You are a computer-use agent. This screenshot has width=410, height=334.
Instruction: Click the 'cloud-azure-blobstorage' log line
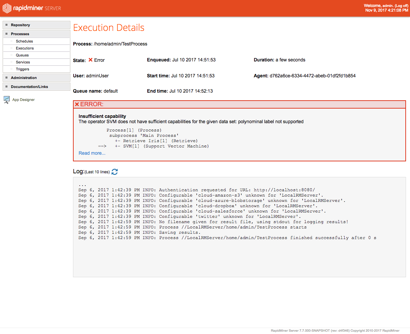(212, 201)
